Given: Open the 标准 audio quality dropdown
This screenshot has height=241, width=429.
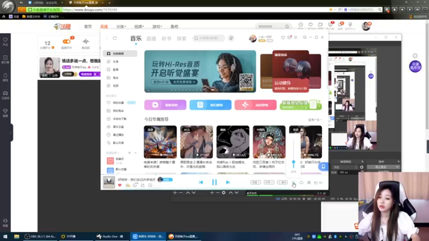Looking at the screenshot, I should click(x=269, y=182).
